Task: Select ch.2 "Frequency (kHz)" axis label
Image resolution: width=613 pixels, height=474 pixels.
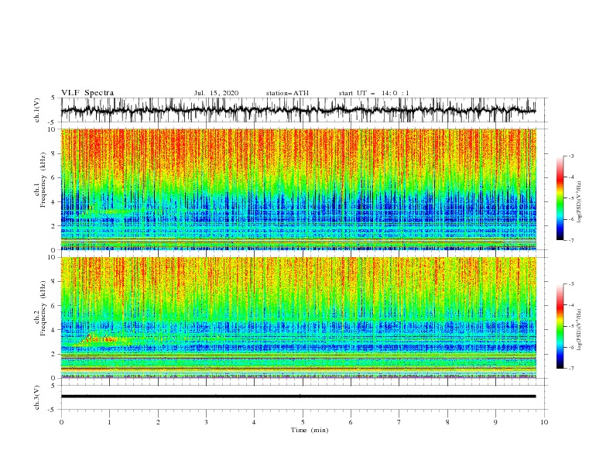Action: point(43,307)
